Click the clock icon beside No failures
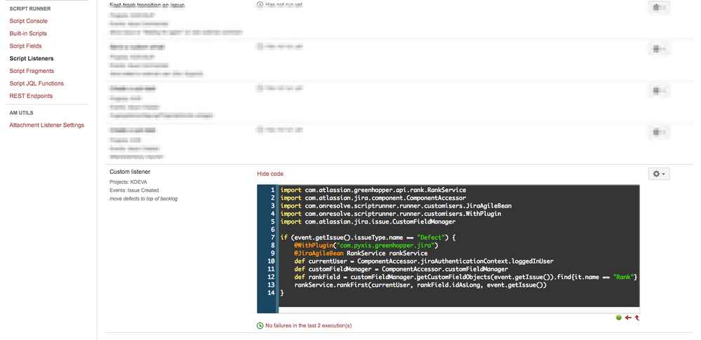The height and width of the screenshot is (340, 701). (260, 326)
